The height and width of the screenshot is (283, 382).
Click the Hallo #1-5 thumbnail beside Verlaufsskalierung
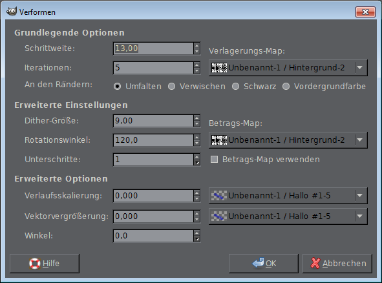coord(219,195)
